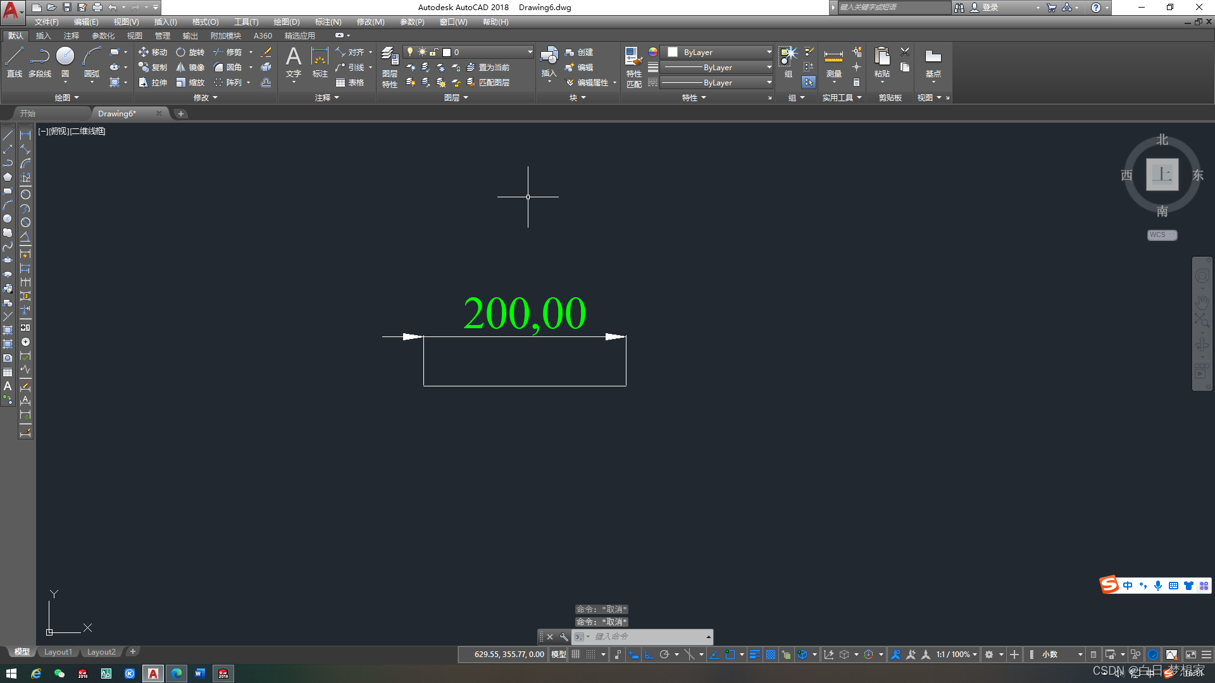Open the layer name dropdown list
This screenshot has width=1215, height=683.
coord(530,52)
